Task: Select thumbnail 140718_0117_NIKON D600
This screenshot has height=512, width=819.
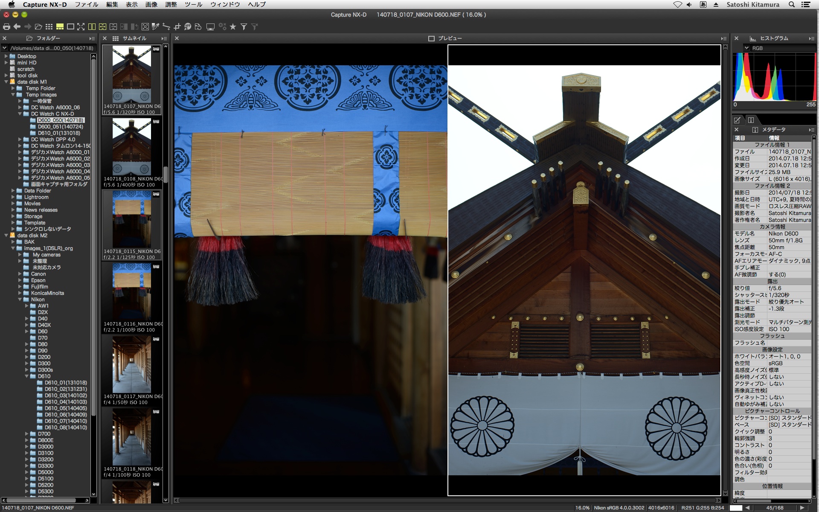Action: coord(131,365)
